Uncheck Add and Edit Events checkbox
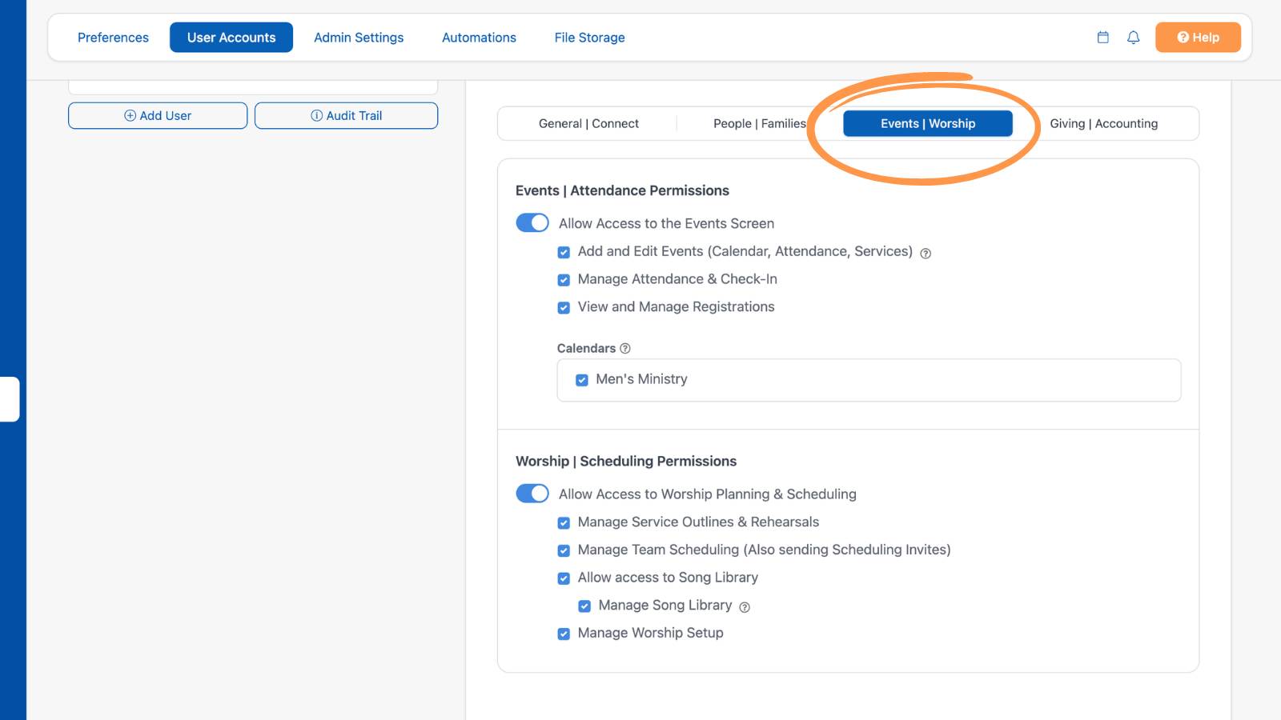Screen dimensions: 1281x720 564,252
